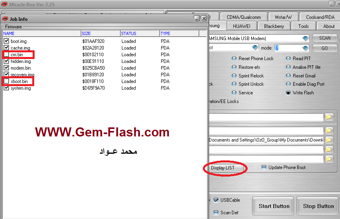Expand the SAMSUNG Mobile USB Modem port dropdown
340x219 pixels.
(305, 39)
